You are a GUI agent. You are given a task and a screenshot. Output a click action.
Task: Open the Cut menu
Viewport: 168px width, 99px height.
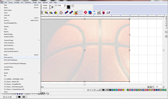(22, 2)
